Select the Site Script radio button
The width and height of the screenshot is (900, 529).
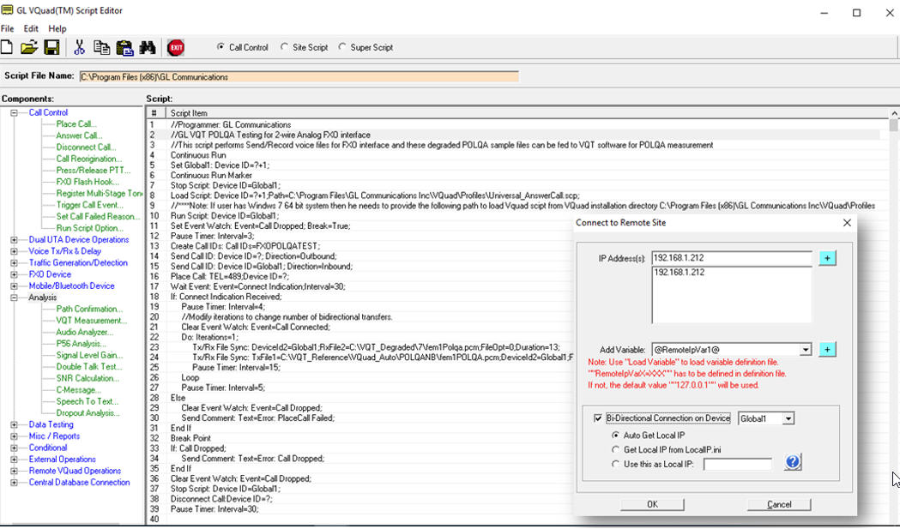click(284, 47)
